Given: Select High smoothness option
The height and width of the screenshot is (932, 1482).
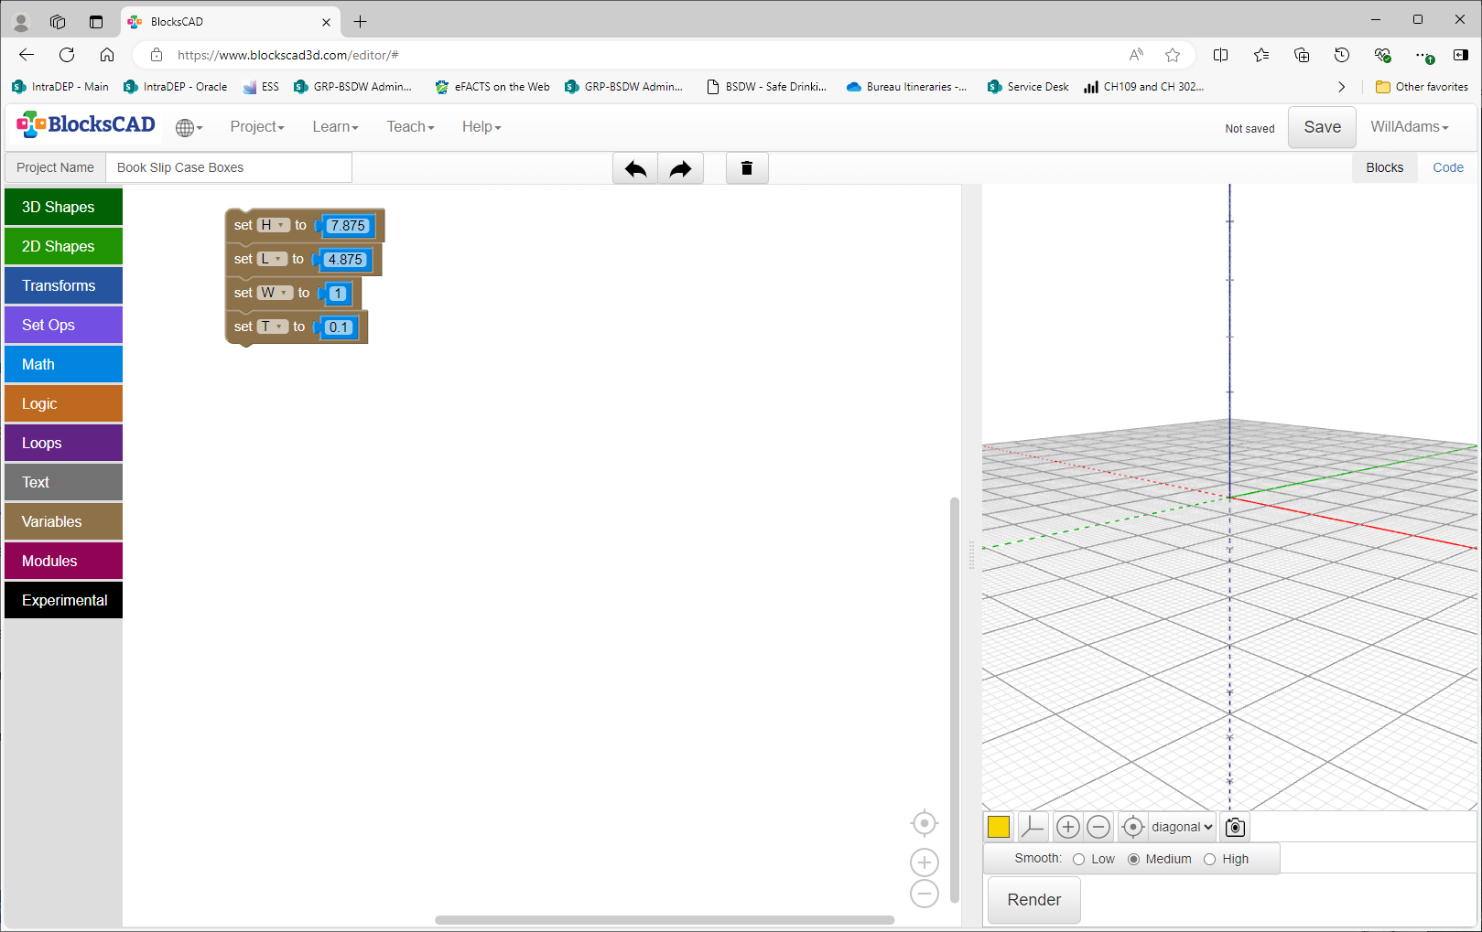Looking at the screenshot, I should [1210, 860].
